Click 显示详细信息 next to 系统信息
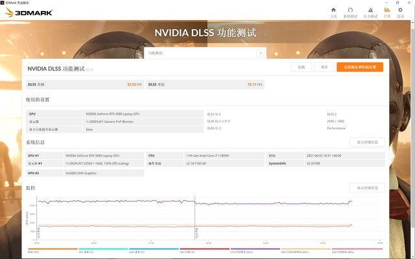This screenshot has height=259, width=415. tap(368, 142)
